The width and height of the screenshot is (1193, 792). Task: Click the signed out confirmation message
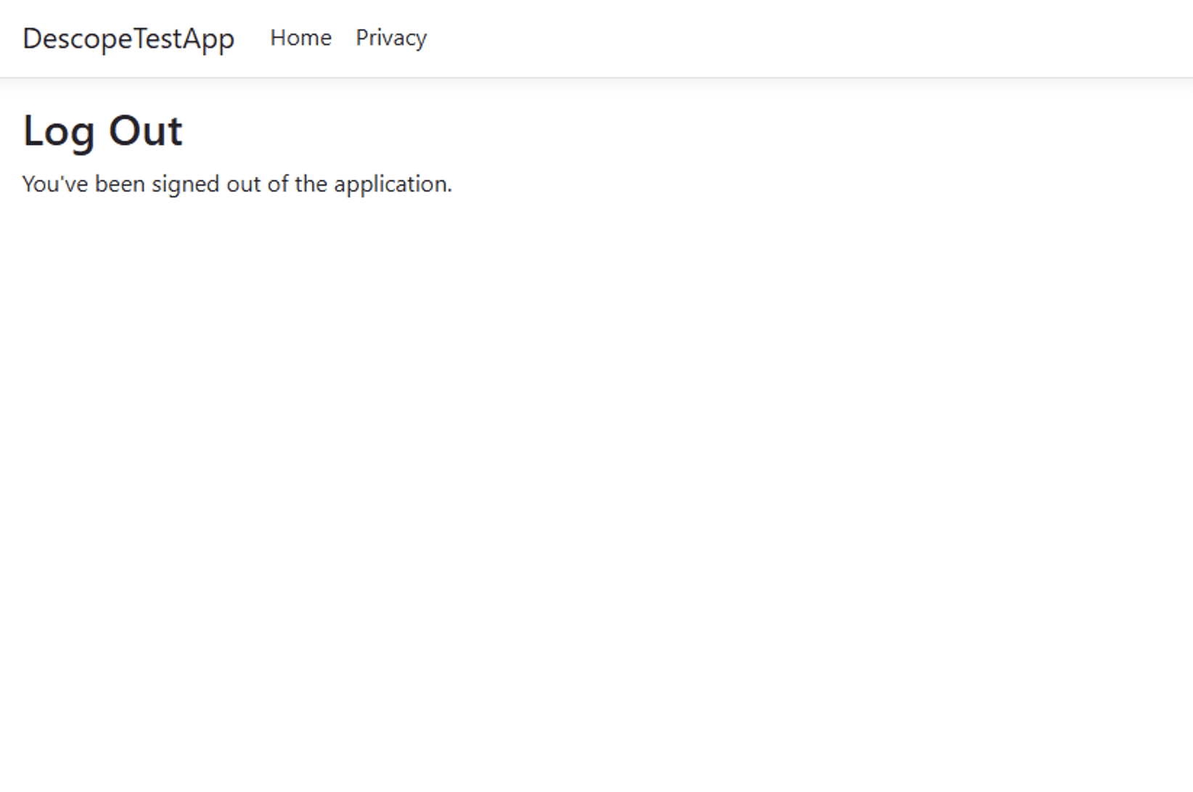[x=237, y=184]
